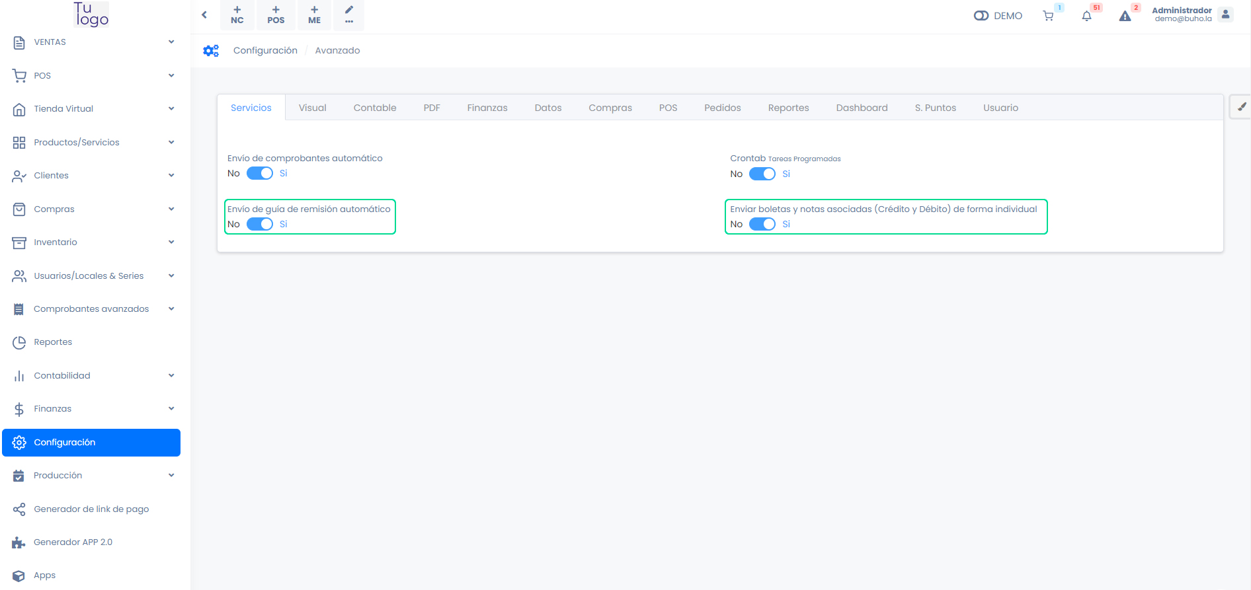Toggle the DEMO mode switch
The image size is (1251, 590).
click(x=981, y=16)
